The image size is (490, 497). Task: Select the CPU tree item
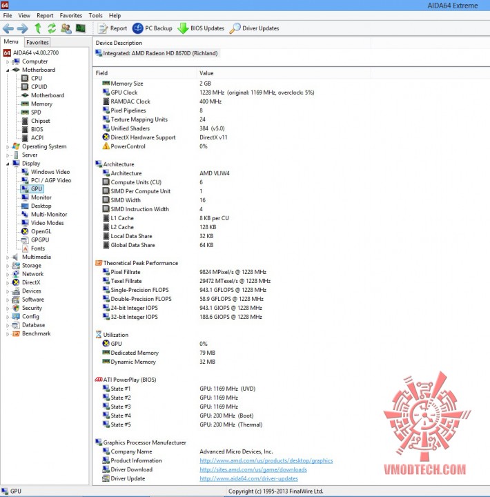click(x=32, y=78)
